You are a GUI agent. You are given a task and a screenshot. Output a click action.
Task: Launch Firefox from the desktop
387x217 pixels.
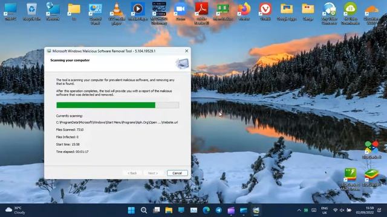pos(244,12)
